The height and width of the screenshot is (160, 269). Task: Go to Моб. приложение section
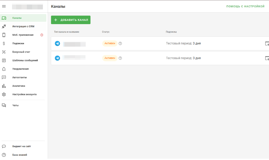(23, 35)
